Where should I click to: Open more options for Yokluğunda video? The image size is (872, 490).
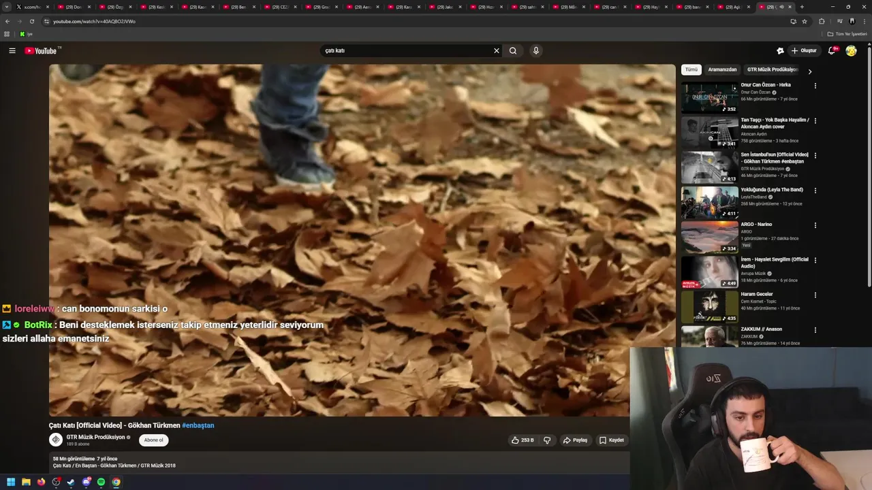(815, 191)
